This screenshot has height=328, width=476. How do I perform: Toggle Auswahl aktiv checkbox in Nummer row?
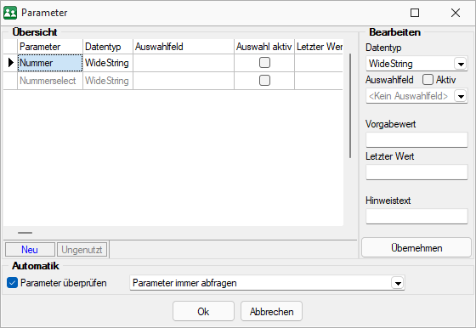[x=264, y=63]
